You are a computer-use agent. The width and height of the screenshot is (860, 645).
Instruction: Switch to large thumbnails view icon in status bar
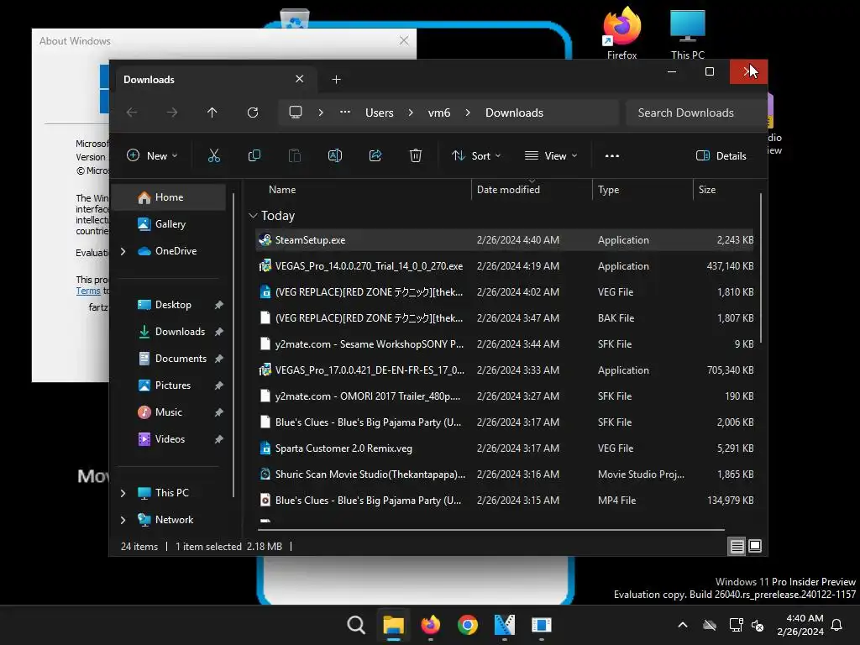click(755, 546)
